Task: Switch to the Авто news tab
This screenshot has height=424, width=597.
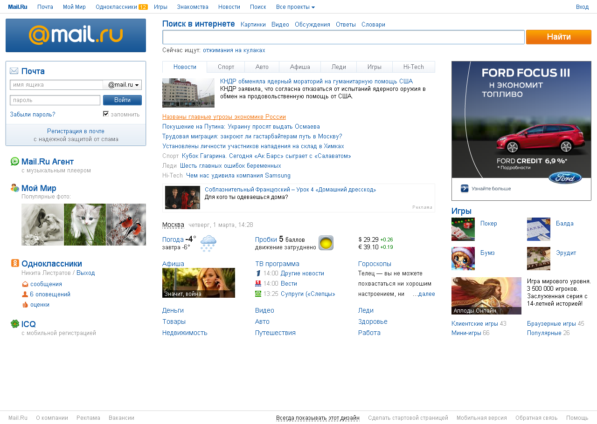Action: click(x=262, y=67)
